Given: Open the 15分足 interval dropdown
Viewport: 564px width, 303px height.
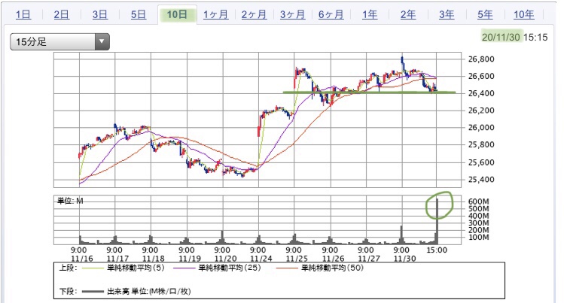Looking at the screenshot, I should 59,41.
